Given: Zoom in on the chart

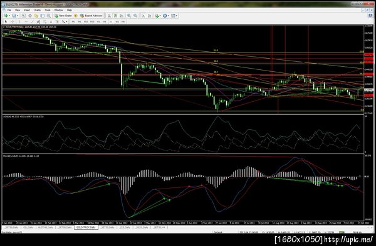Looking at the screenshot, I should 129,16.
